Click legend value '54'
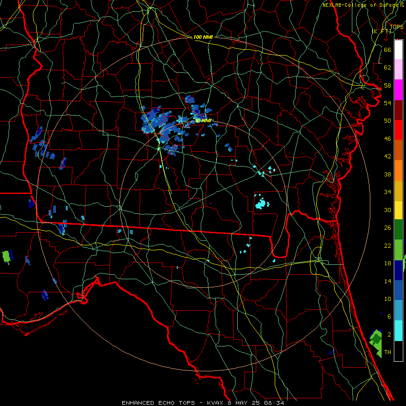The width and height of the screenshot is (406, 406). coord(388,103)
